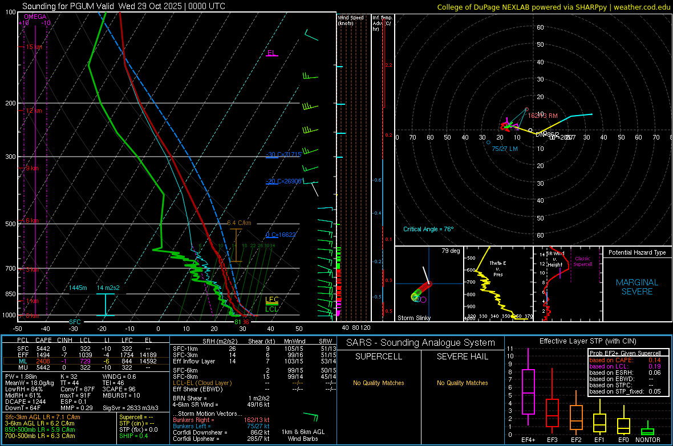The height and width of the screenshot is (446, 673).
Task: Click the Corfidi Upshear row
Action: 221,439
